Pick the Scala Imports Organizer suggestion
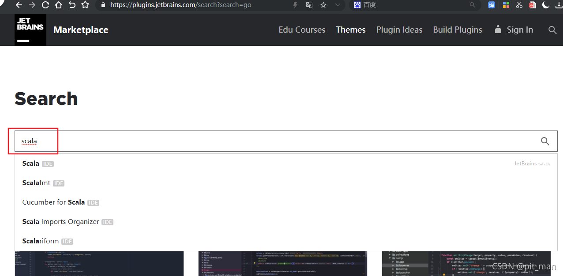 pyautogui.click(x=286, y=222)
